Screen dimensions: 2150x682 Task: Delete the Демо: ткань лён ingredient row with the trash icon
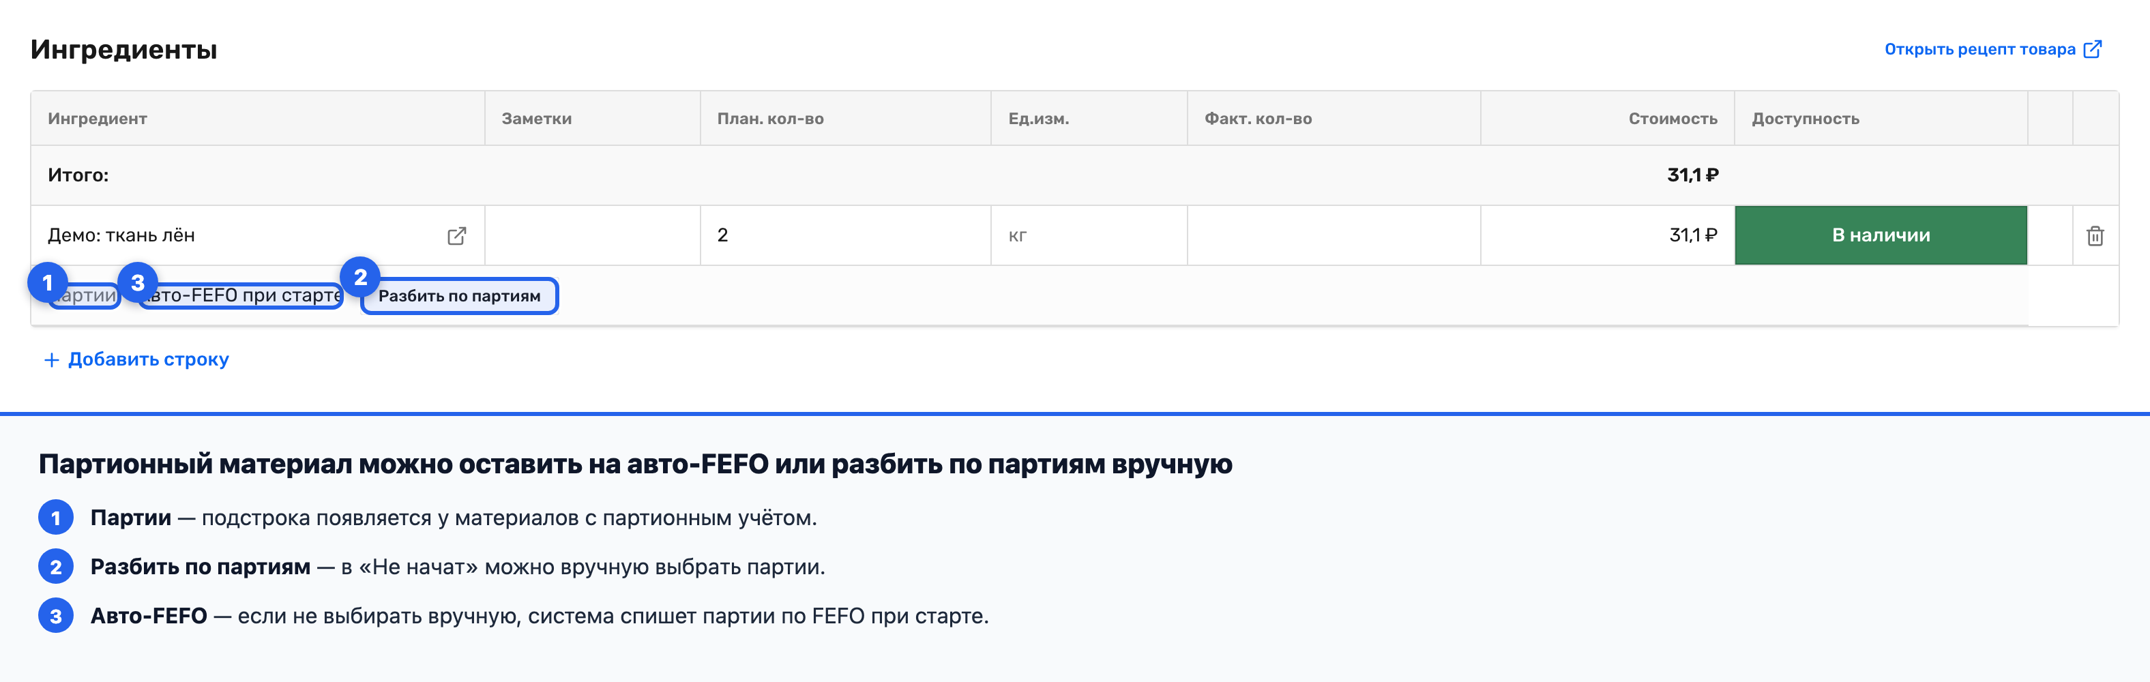(2095, 236)
